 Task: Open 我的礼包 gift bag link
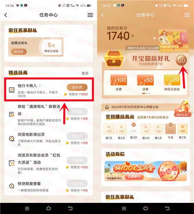(183, 115)
